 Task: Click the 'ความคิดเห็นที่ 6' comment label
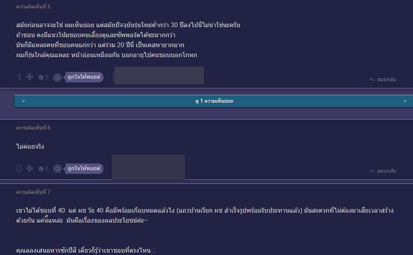[33, 128]
